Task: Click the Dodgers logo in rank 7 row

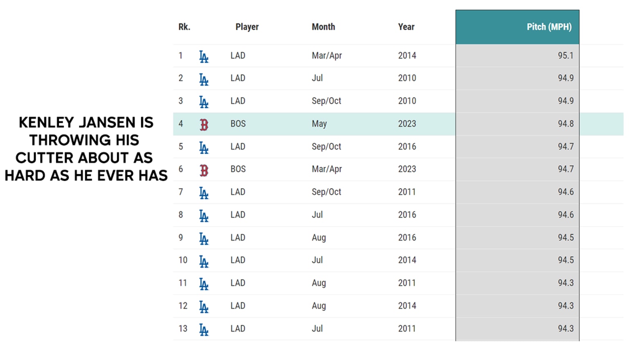Action: [204, 193]
